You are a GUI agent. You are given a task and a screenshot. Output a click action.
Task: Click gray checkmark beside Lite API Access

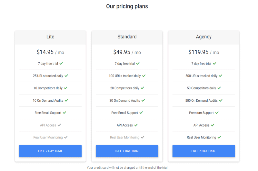point(59,125)
